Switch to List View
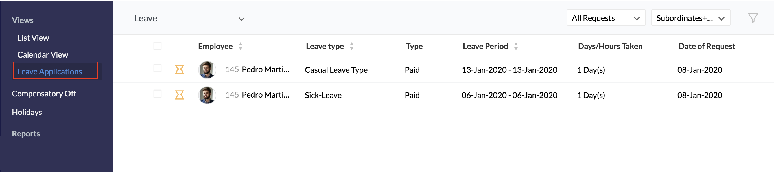This screenshot has width=774, height=172. point(33,38)
